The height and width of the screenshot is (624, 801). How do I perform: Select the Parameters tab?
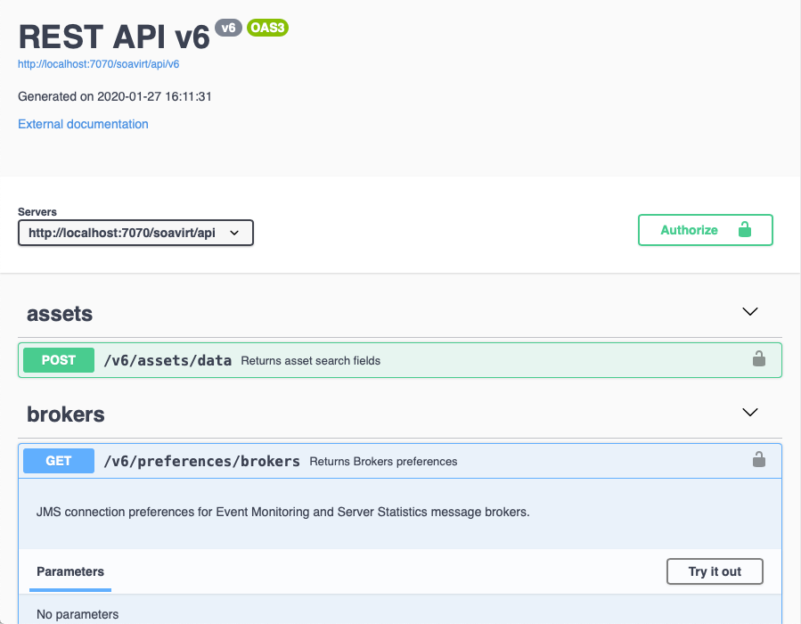[x=70, y=572]
